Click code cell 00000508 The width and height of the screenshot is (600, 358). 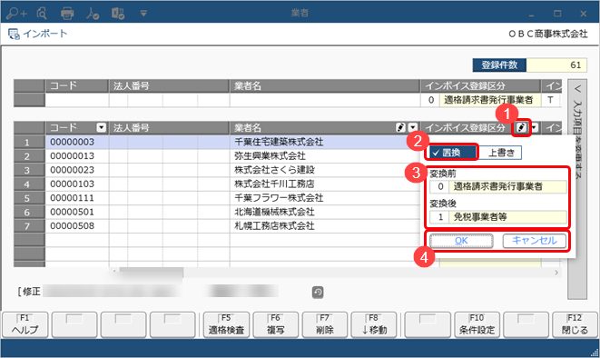[77, 226]
